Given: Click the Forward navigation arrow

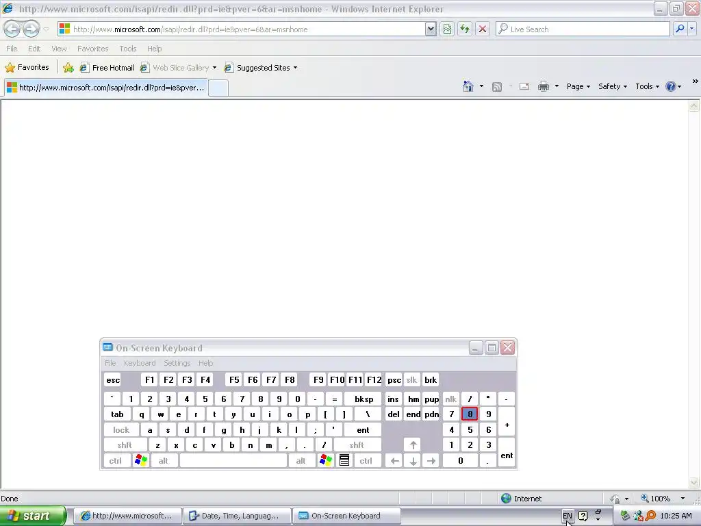Looking at the screenshot, I should click(31, 29).
